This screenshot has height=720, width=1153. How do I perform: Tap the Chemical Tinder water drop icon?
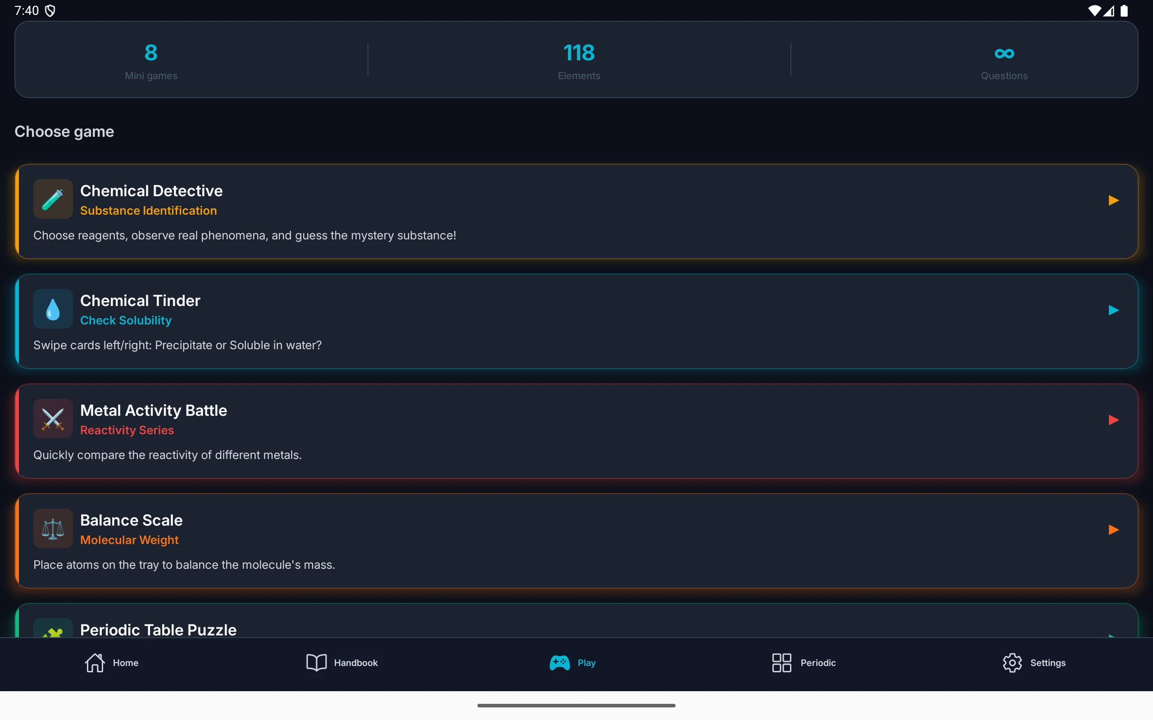[53, 309]
